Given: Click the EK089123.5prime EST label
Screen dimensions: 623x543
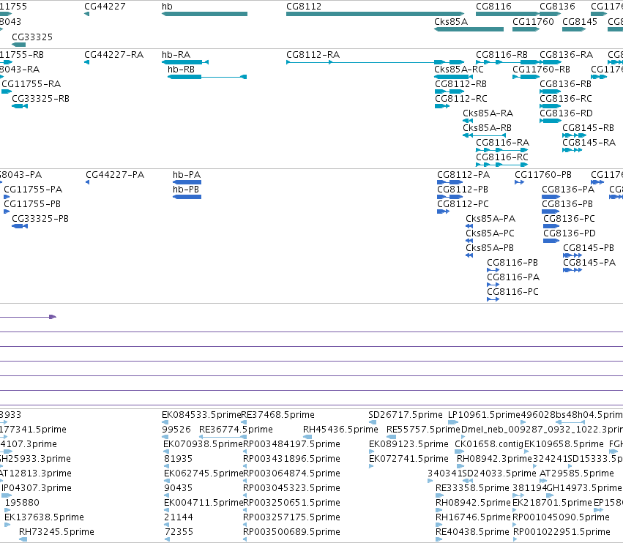Looking at the screenshot, I should 409,444.
